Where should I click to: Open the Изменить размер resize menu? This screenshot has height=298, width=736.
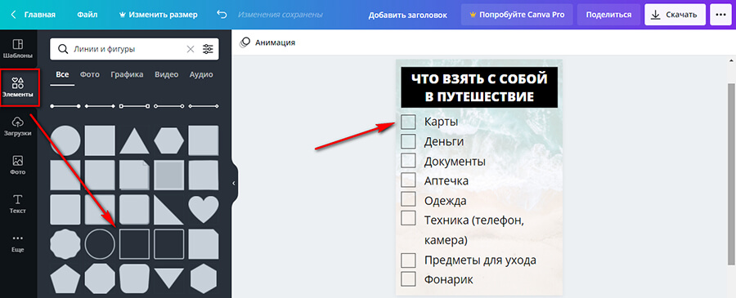pos(159,15)
